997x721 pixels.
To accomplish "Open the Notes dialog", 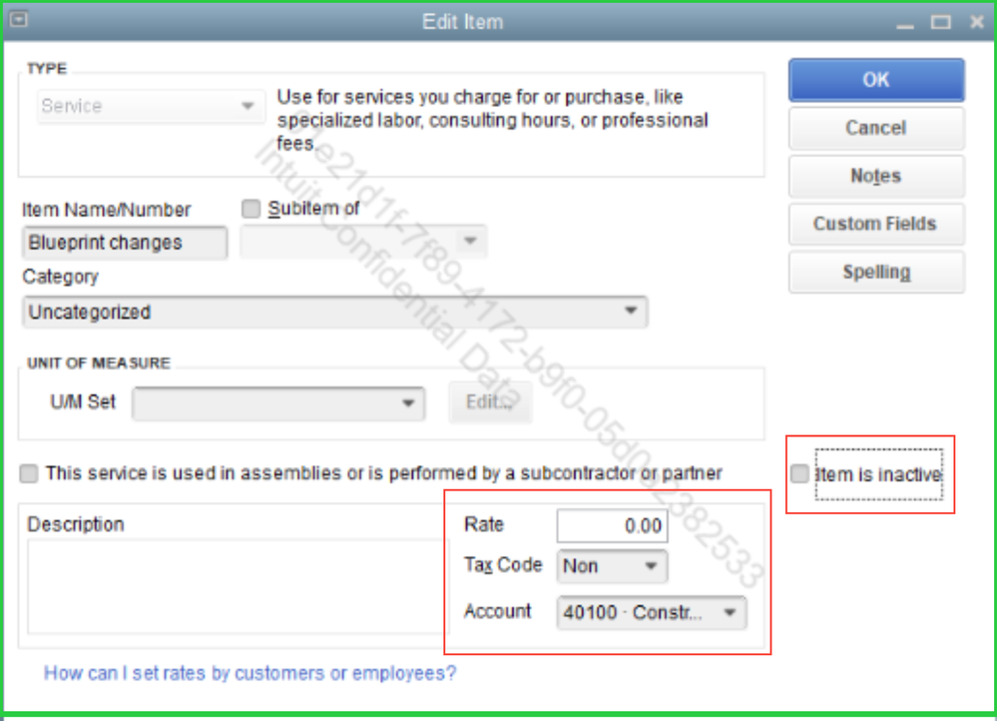I will coord(875,176).
